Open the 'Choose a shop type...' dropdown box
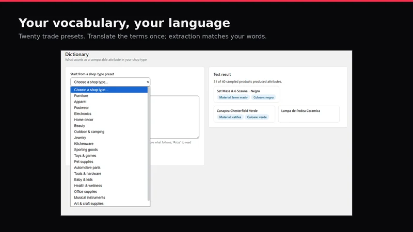 point(110,82)
